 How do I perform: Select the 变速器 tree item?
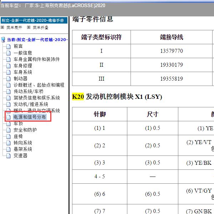pos(20,156)
